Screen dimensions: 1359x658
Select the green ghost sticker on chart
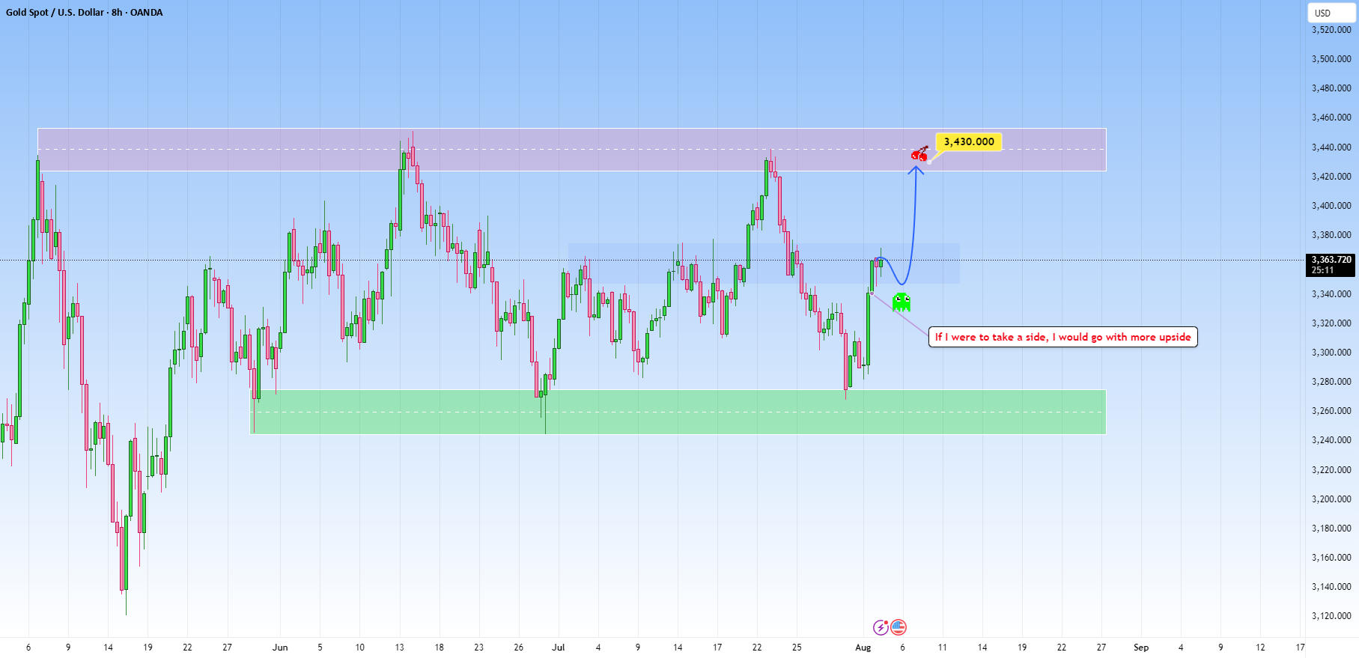coord(901,302)
